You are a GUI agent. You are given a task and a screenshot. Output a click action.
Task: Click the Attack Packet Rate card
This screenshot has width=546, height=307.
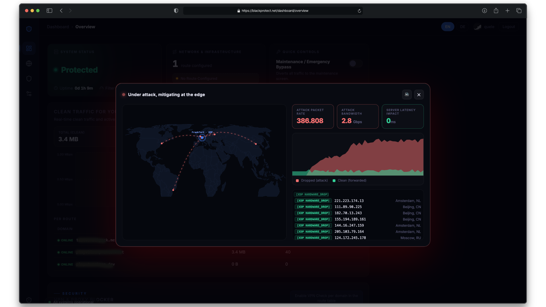click(313, 116)
